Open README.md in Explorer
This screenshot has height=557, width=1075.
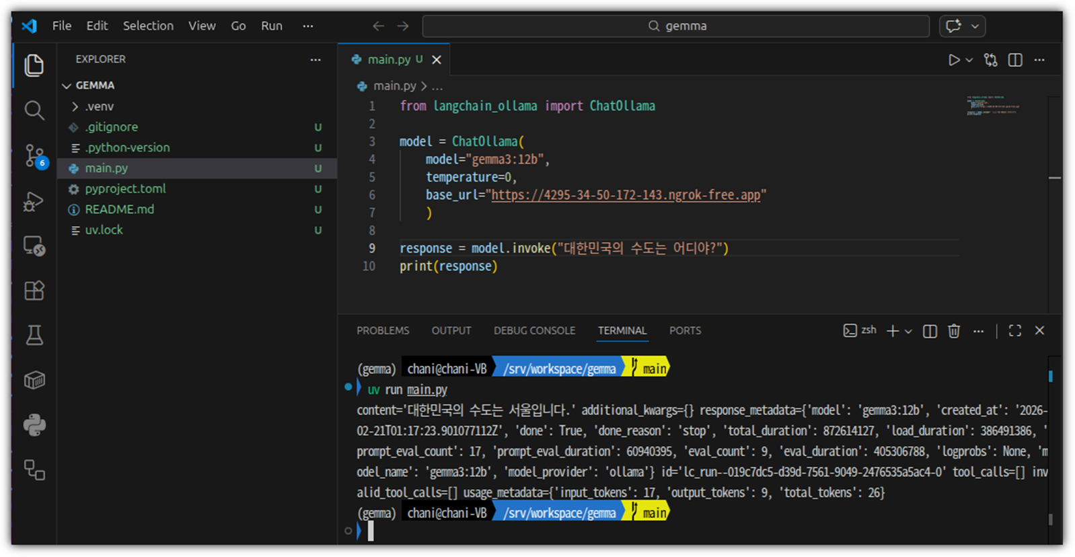(197, 209)
